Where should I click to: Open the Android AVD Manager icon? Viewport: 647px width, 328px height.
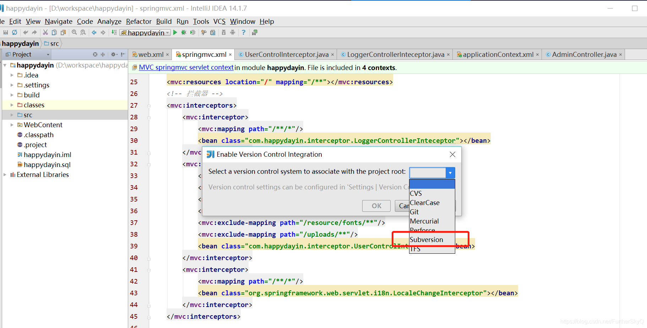[x=233, y=32]
